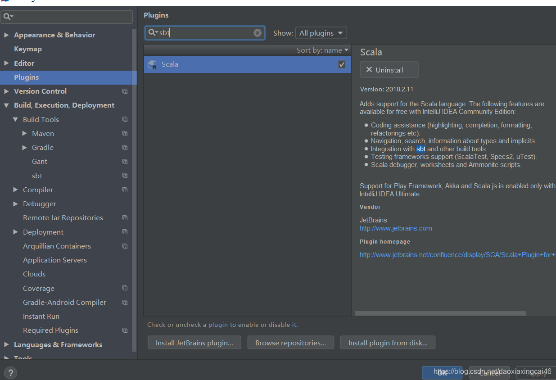Collapse Build, Execution, Deployment group
This screenshot has width=556, height=380.
pos(6,105)
